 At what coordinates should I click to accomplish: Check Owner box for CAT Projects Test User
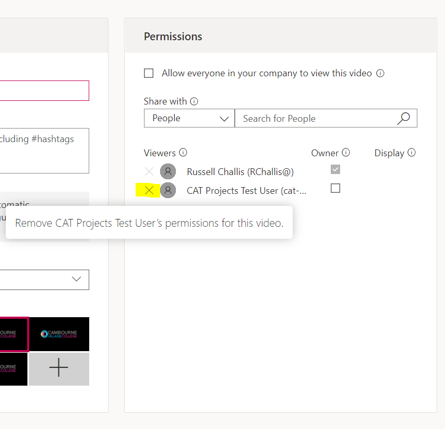335,188
